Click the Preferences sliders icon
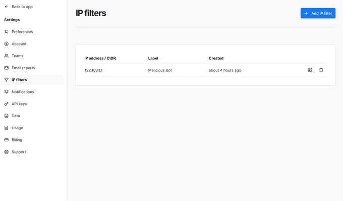The width and height of the screenshot is (343, 201). point(7,32)
